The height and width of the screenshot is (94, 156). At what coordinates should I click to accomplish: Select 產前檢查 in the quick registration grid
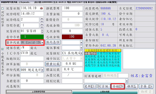[90, 63]
